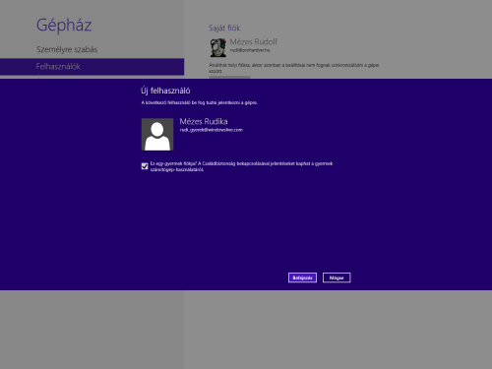Screen dimensions: 492x369
Task: Click the child account Családbiztonság description text
Action: click(241, 166)
